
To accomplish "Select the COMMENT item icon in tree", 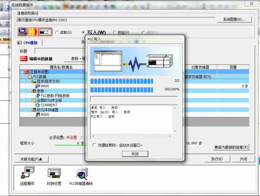I will (x=38, y=105).
